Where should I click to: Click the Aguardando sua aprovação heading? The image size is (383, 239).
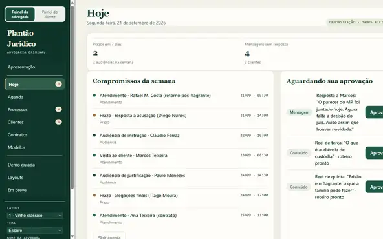tap(329, 81)
